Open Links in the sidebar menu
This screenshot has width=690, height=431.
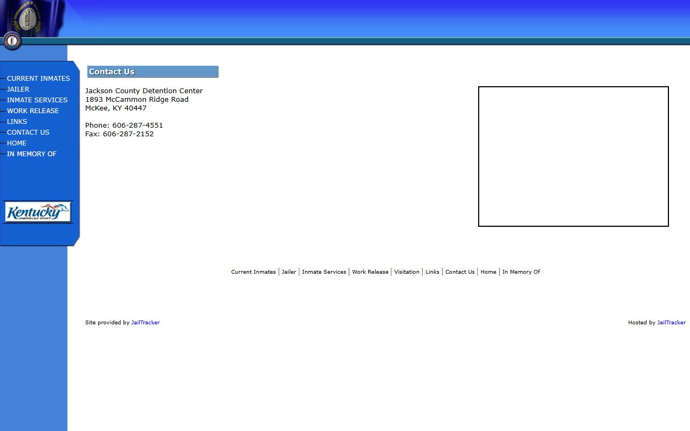[x=17, y=122]
